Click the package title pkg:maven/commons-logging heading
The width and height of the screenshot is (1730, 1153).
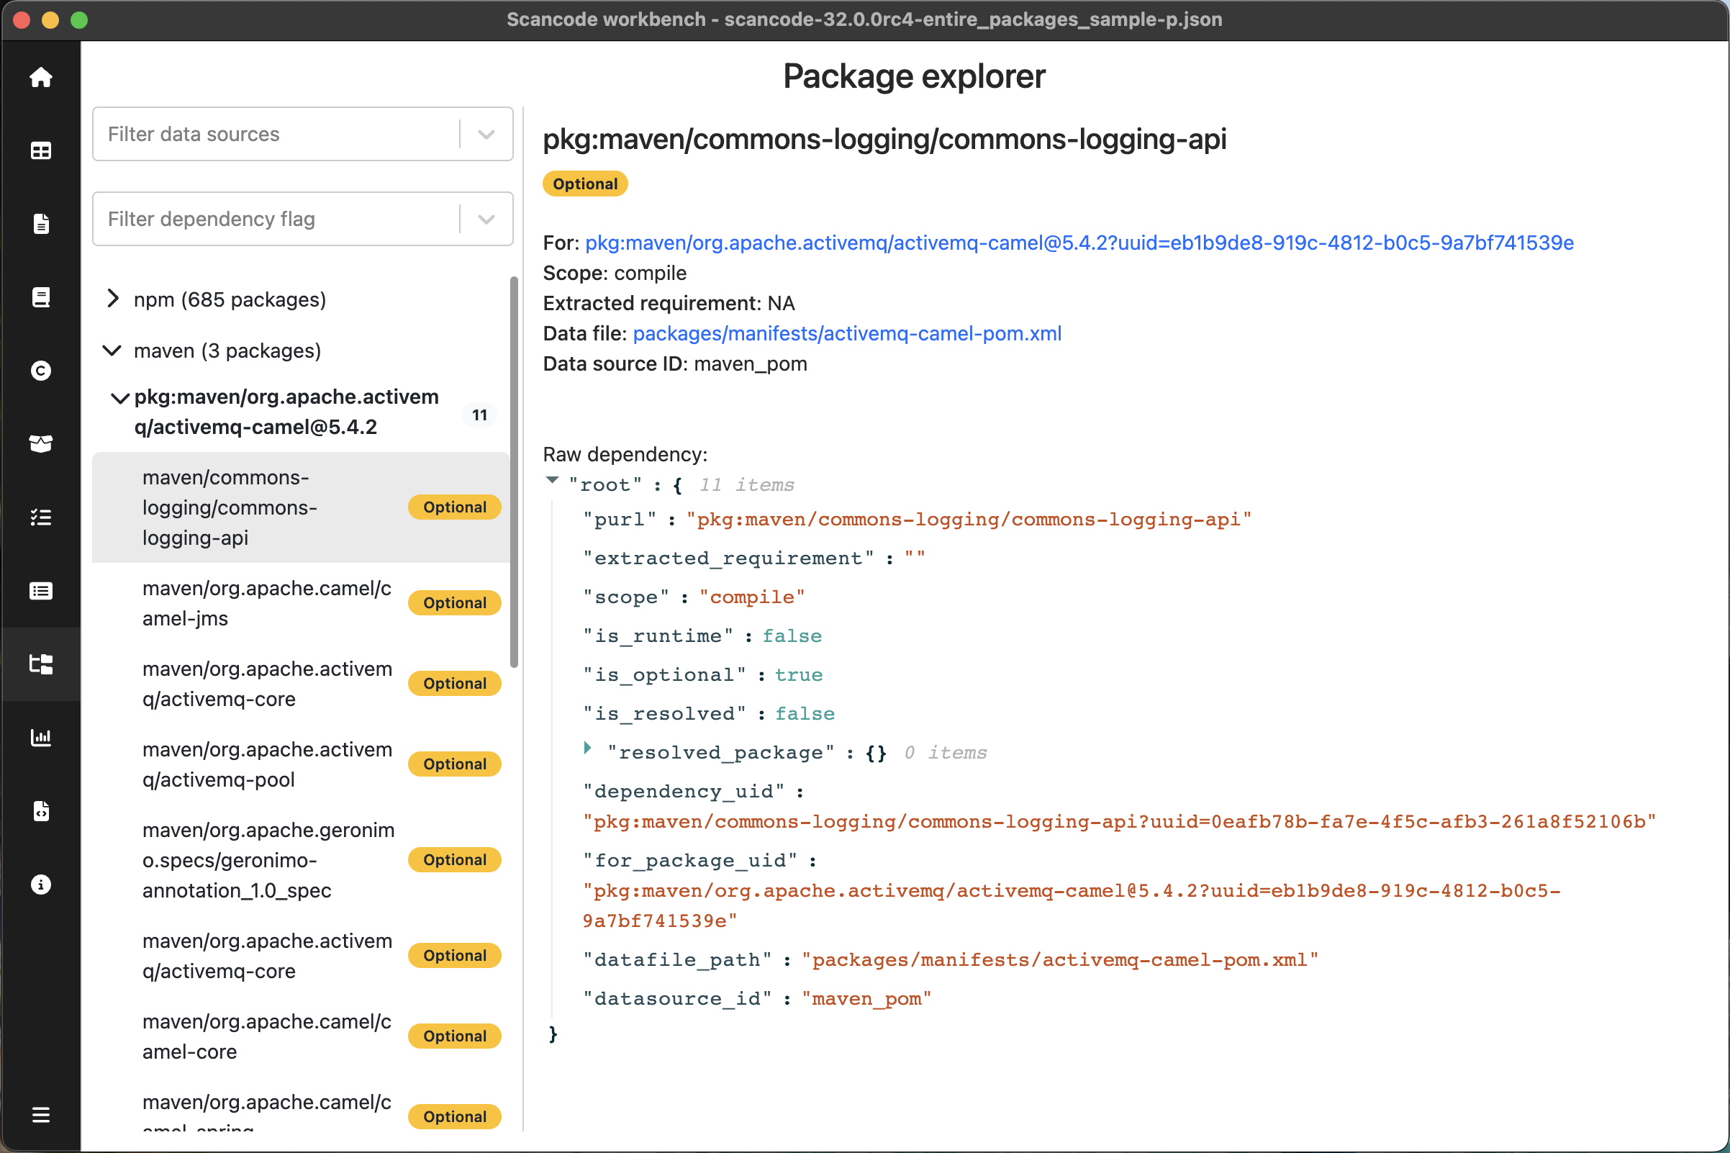pos(884,139)
